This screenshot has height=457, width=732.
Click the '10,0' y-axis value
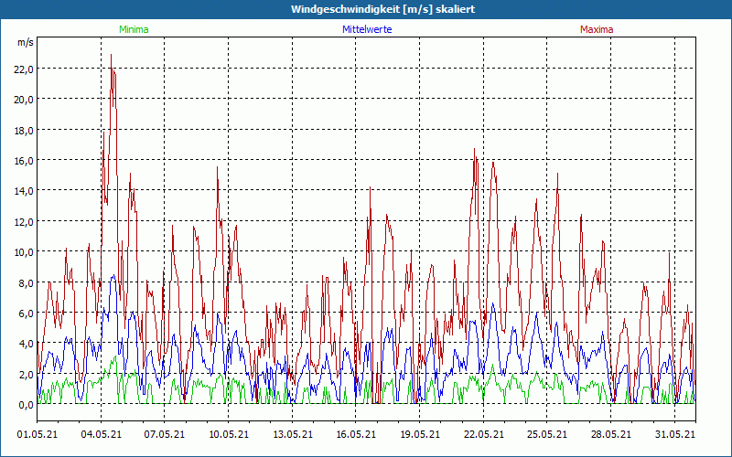pyautogui.click(x=24, y=252)
